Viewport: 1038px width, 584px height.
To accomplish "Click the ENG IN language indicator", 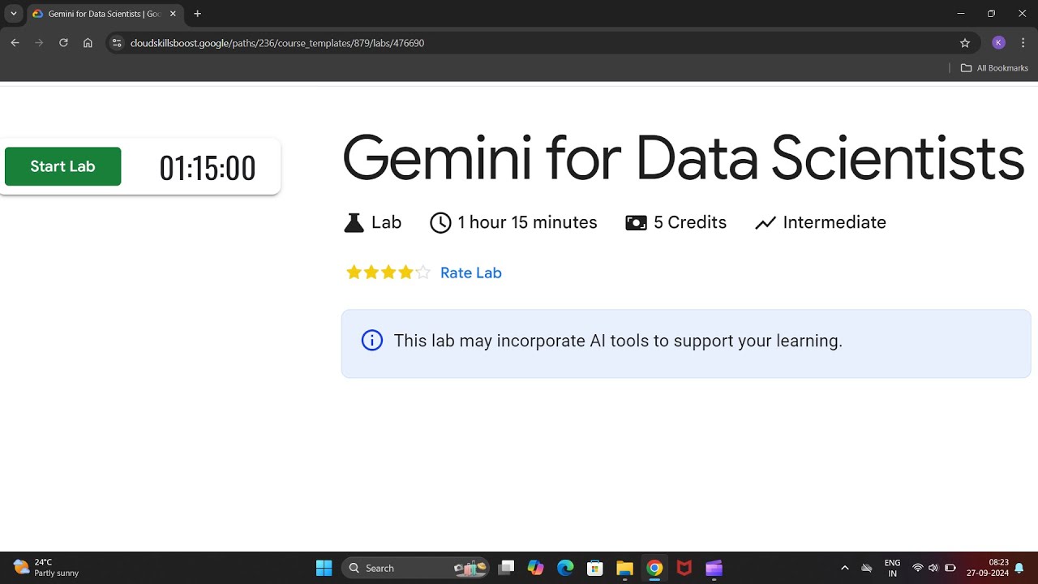I will click(892, 568).
